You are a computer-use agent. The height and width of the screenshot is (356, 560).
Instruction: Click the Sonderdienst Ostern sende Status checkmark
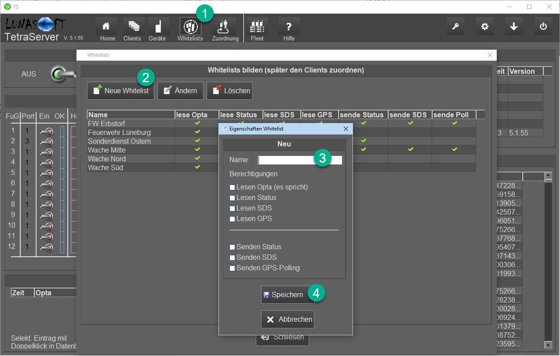pyautogui.click(x=363, y=141)
